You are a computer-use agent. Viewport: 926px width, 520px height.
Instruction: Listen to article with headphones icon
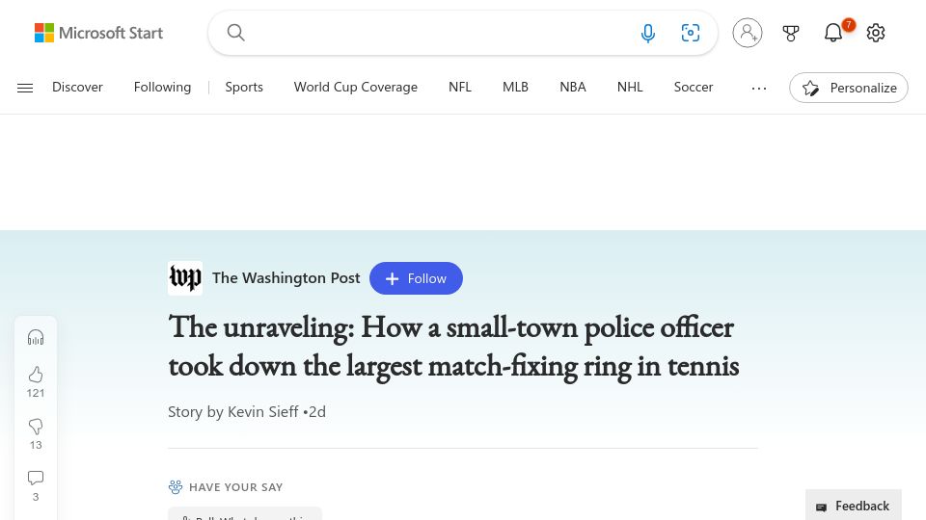36,337
